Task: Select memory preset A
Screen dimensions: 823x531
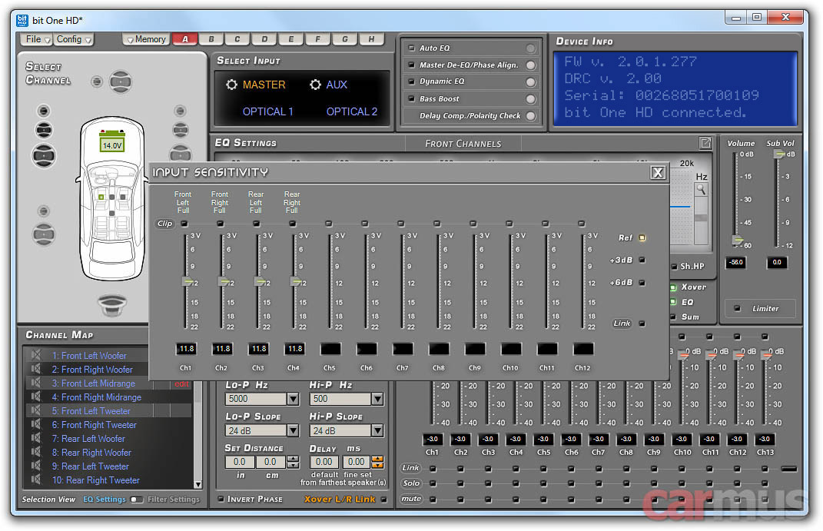Action: tap(184, 39)
